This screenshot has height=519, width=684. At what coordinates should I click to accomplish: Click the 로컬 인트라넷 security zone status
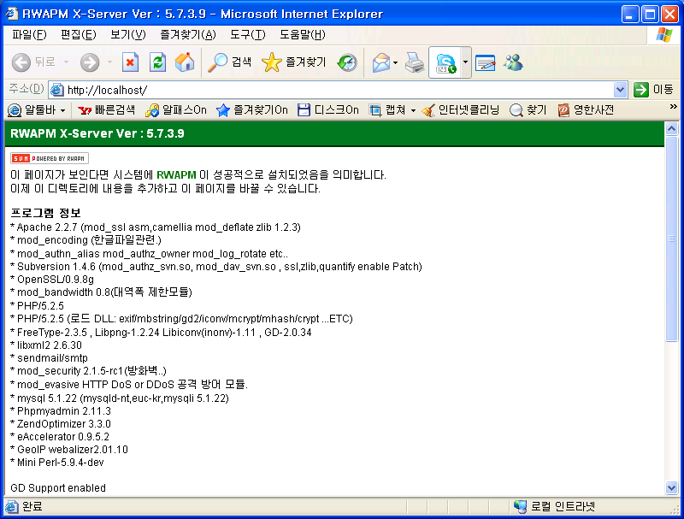tap(554, 506)
